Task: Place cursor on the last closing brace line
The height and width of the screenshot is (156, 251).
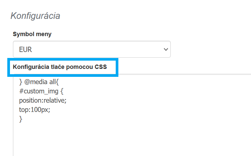Action: 21,119
